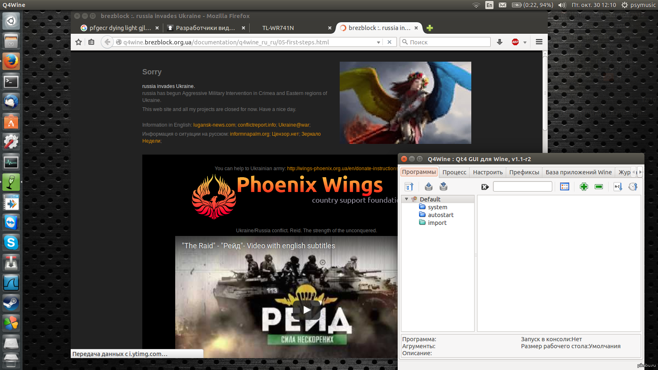The image size is (658, 370).
Task: Open TeamViewer from the launcher
Action: (x=11, y=222)
